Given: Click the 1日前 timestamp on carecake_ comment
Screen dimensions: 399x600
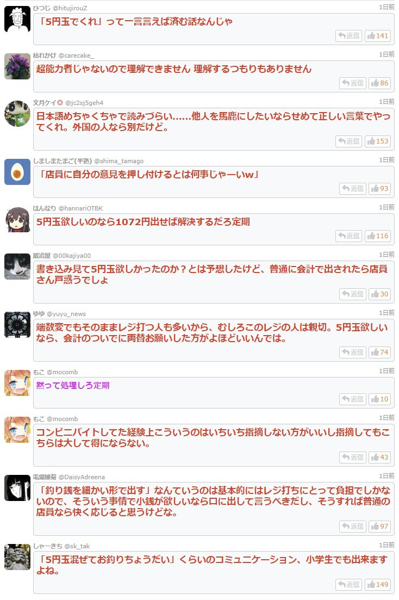Looking at the screenshot, I should click(386, 54).
